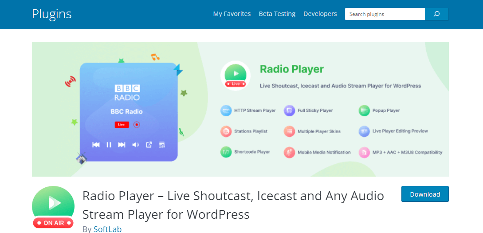Click the playlist icon in banner player

click(x=162, y=145)
